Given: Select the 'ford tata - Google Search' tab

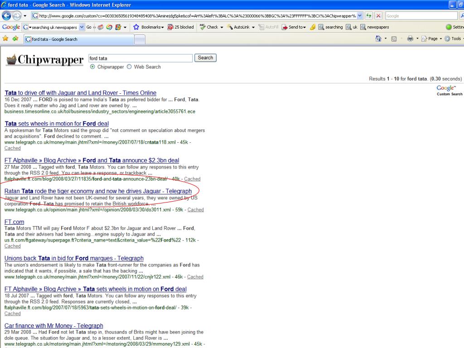Looking at the screenshot, I should point(79,39).
